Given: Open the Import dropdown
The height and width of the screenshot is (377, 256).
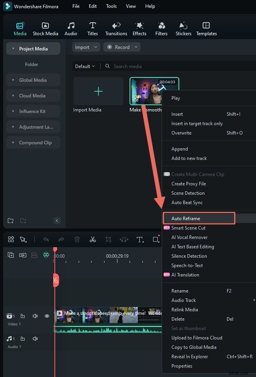Looking at the screenshot, I should coord(86,47).
